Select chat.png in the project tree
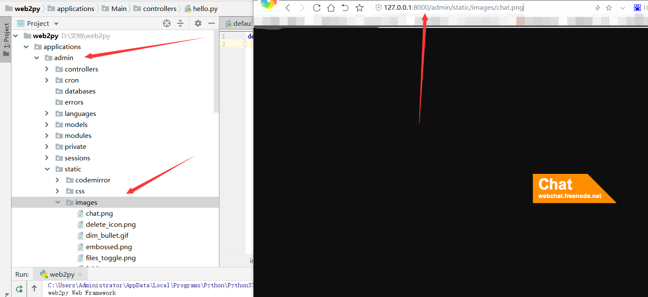Image resolution: width=648 pixels, height=297 pixels. (99, 214)
